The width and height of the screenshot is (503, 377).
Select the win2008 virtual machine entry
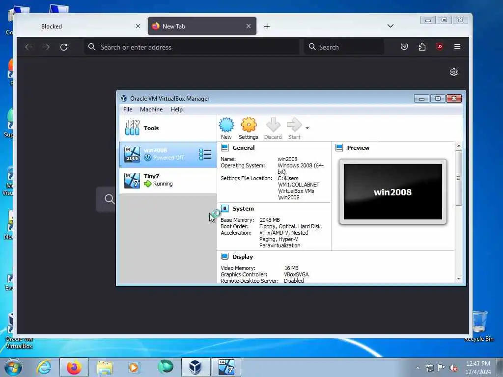(x=168, y=155)
